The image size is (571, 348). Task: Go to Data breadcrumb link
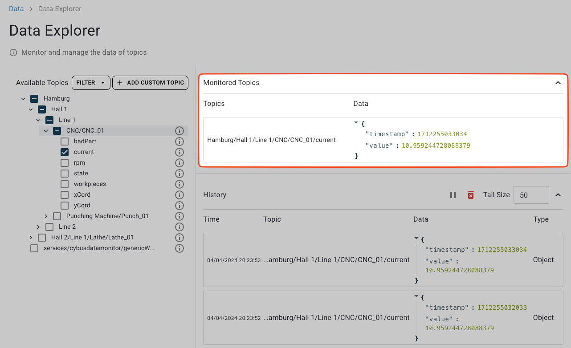point(16,9)
